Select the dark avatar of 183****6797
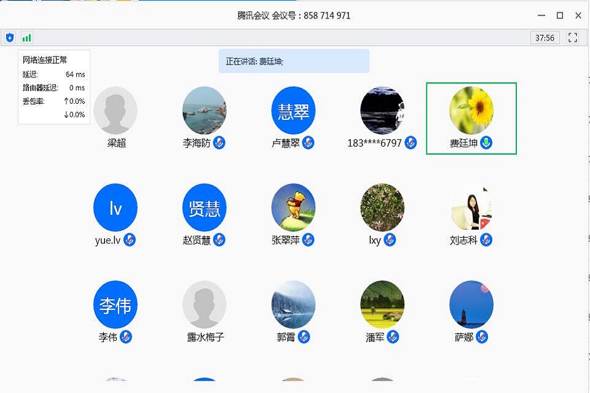 click(382, 111)
